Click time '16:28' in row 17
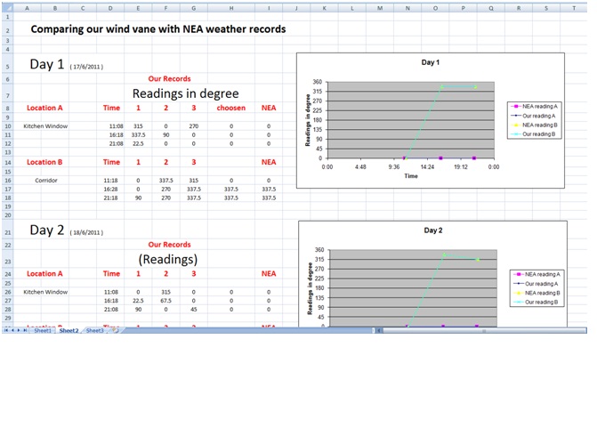597x428 pixels. (111, 190)
